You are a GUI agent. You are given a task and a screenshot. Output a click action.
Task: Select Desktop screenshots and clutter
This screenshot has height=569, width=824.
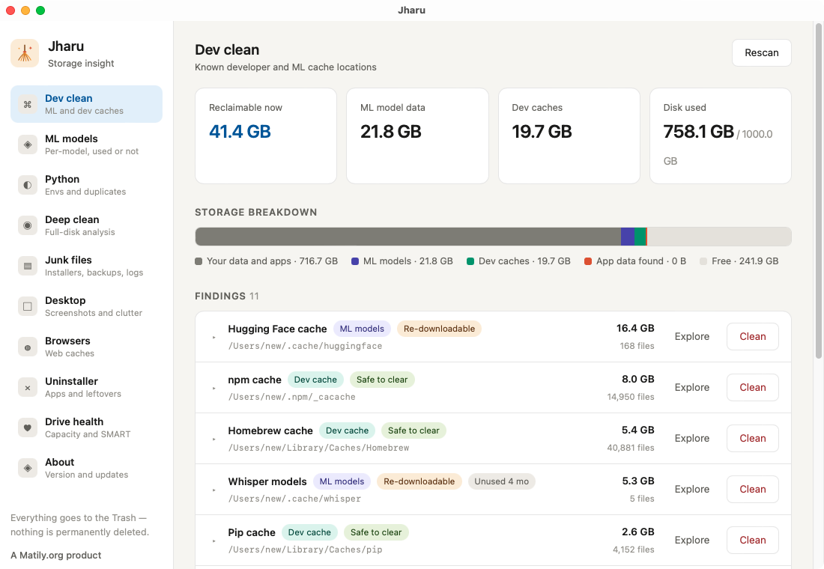87,306
